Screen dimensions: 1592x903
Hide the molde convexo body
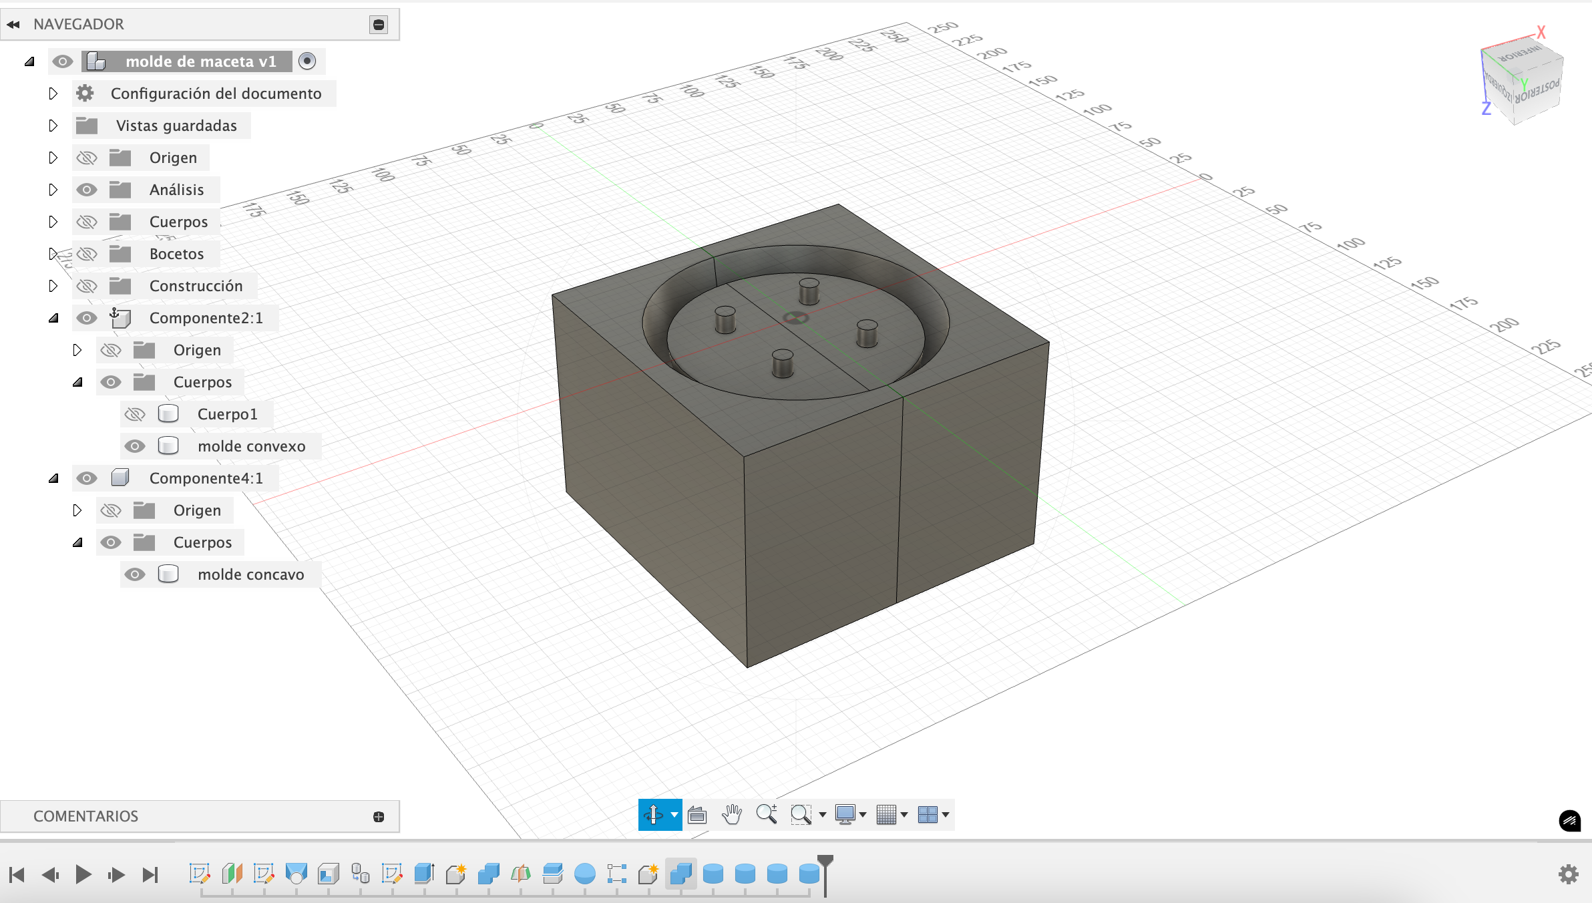coord(135,446)
